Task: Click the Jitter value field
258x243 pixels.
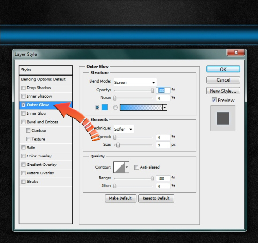Action: coord(163,186)
